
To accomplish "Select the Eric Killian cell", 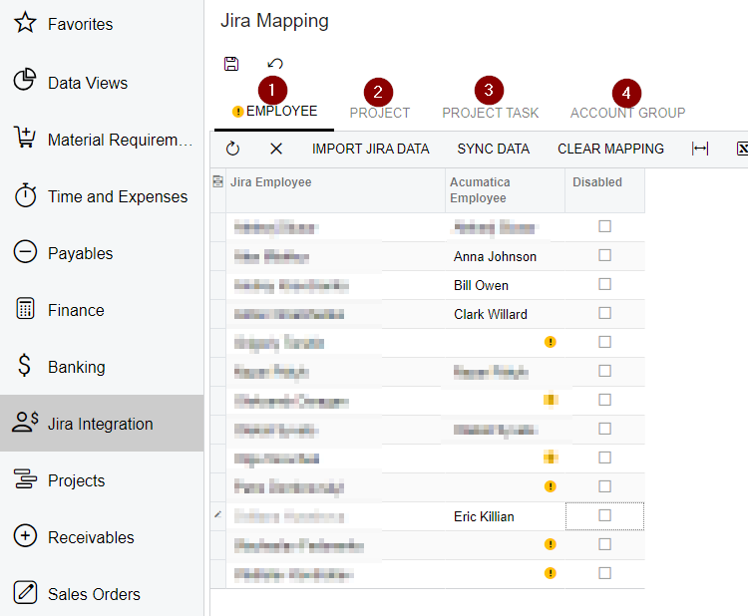I will [506, 517].
